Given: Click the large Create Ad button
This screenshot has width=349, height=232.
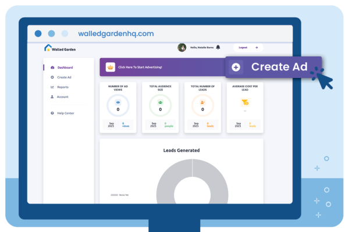Looking at the screenshot, I should coord(273,67).
